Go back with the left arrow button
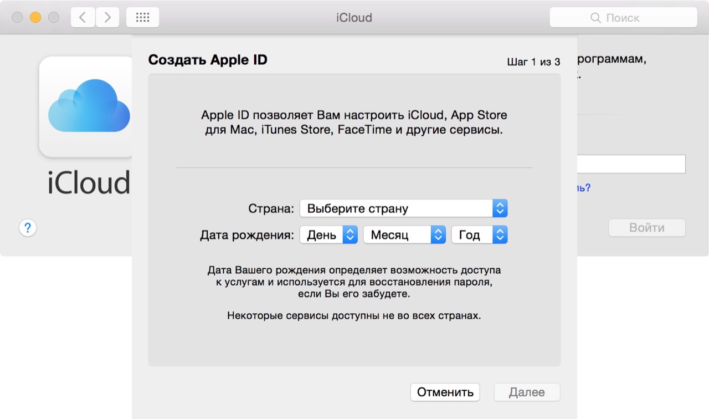Image resolution: width=709 pixels, height=419 pixels. 83,18
